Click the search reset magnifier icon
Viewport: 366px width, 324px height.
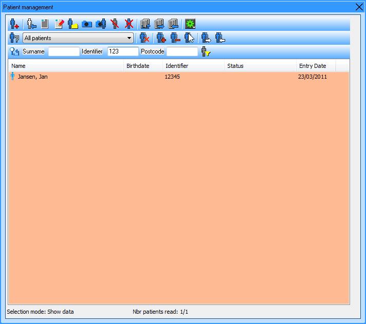pyautogui.click(x=14, y=51)
